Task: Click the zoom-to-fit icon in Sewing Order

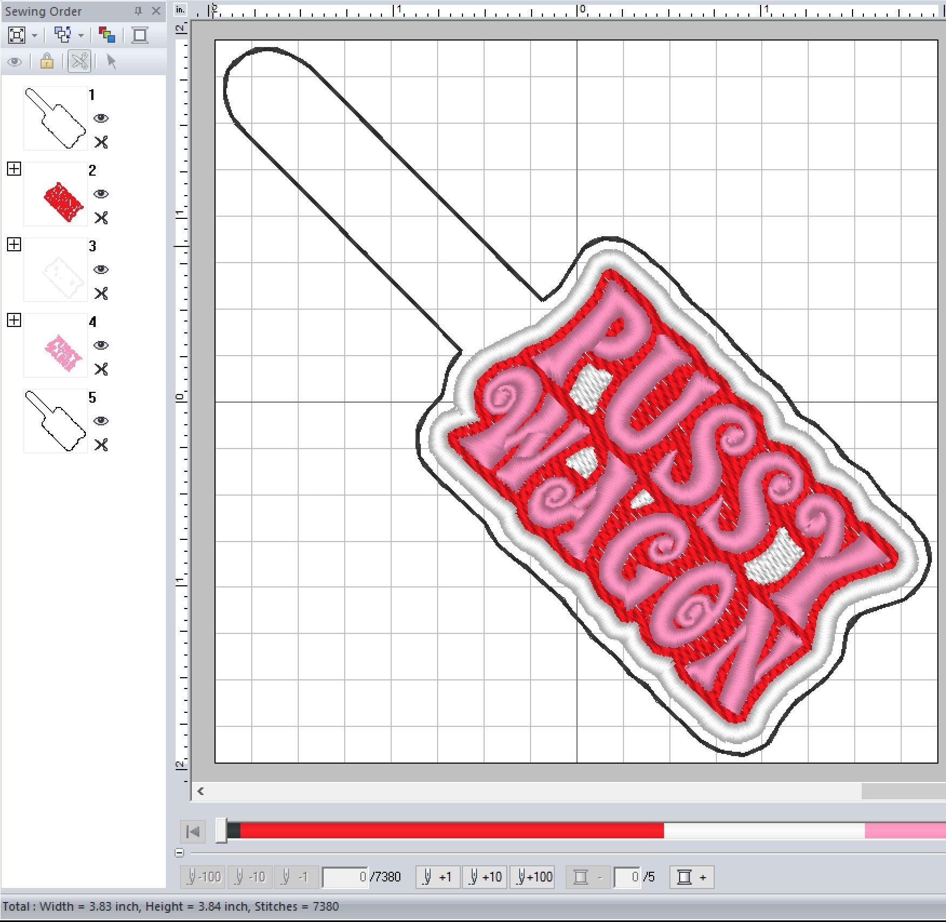Action: coord(17,35)
